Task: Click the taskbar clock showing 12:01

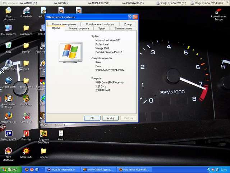Action: 224,170
